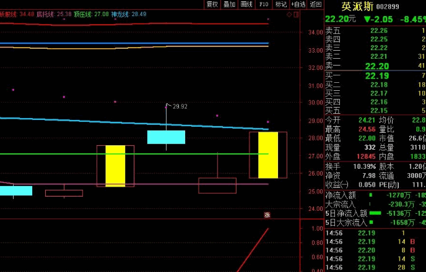Image resolution: width=426 pixels, height=272 pixels.
Task: Select the 卖三 22.22 order row
Action: click(x=375, y=48)
